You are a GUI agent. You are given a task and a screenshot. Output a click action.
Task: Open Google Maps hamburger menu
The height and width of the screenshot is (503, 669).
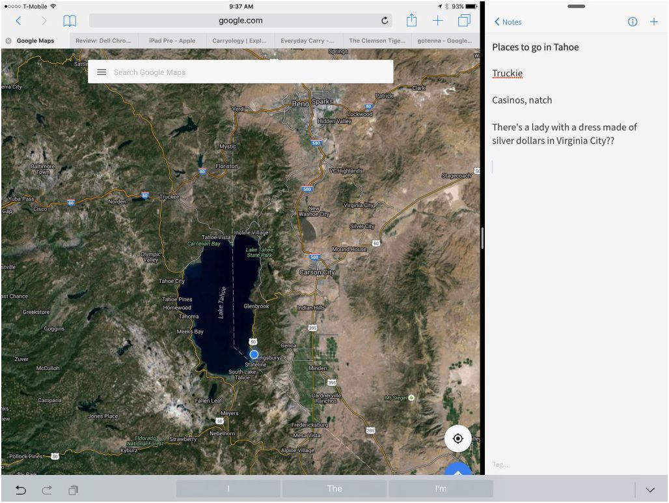point(102,72)
